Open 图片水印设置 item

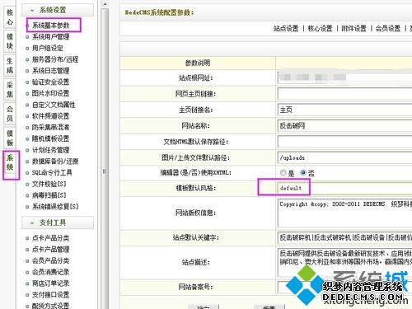pyautogui.click(x=51, y=93)
